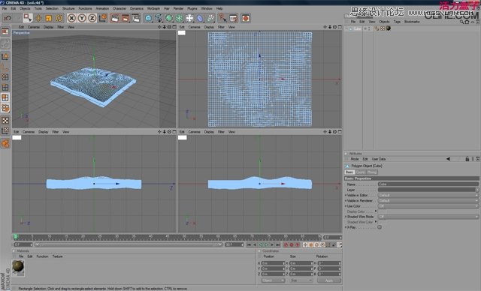Click the Cube's texture tag sphere
This screenshot has width=481, height=291.
tap(389, 28)
